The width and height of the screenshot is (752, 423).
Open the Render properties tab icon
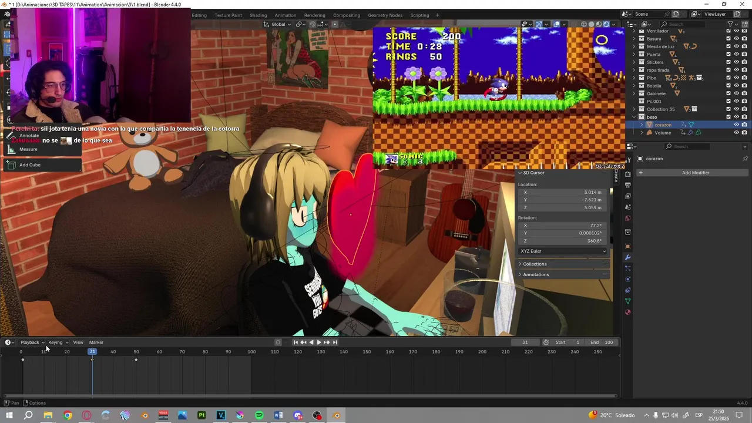pos(627,174)
